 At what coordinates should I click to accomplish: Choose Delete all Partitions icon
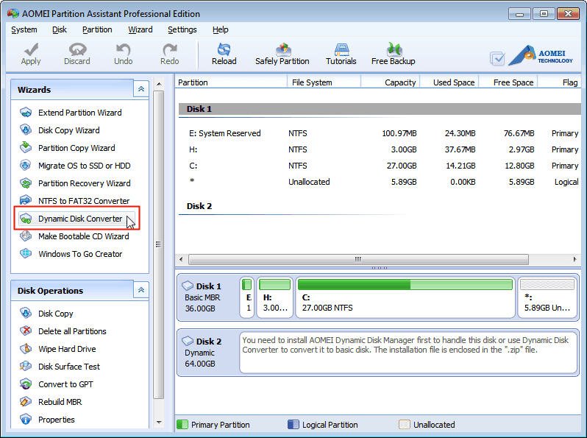pos(26,331)
